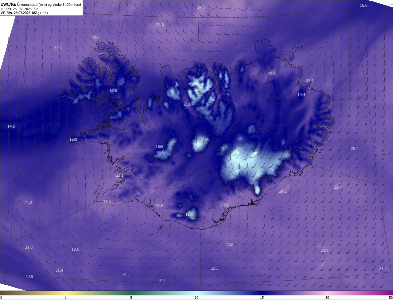Click the 14.4 value label
Screen dimensions: 393x300
(301, 94)
